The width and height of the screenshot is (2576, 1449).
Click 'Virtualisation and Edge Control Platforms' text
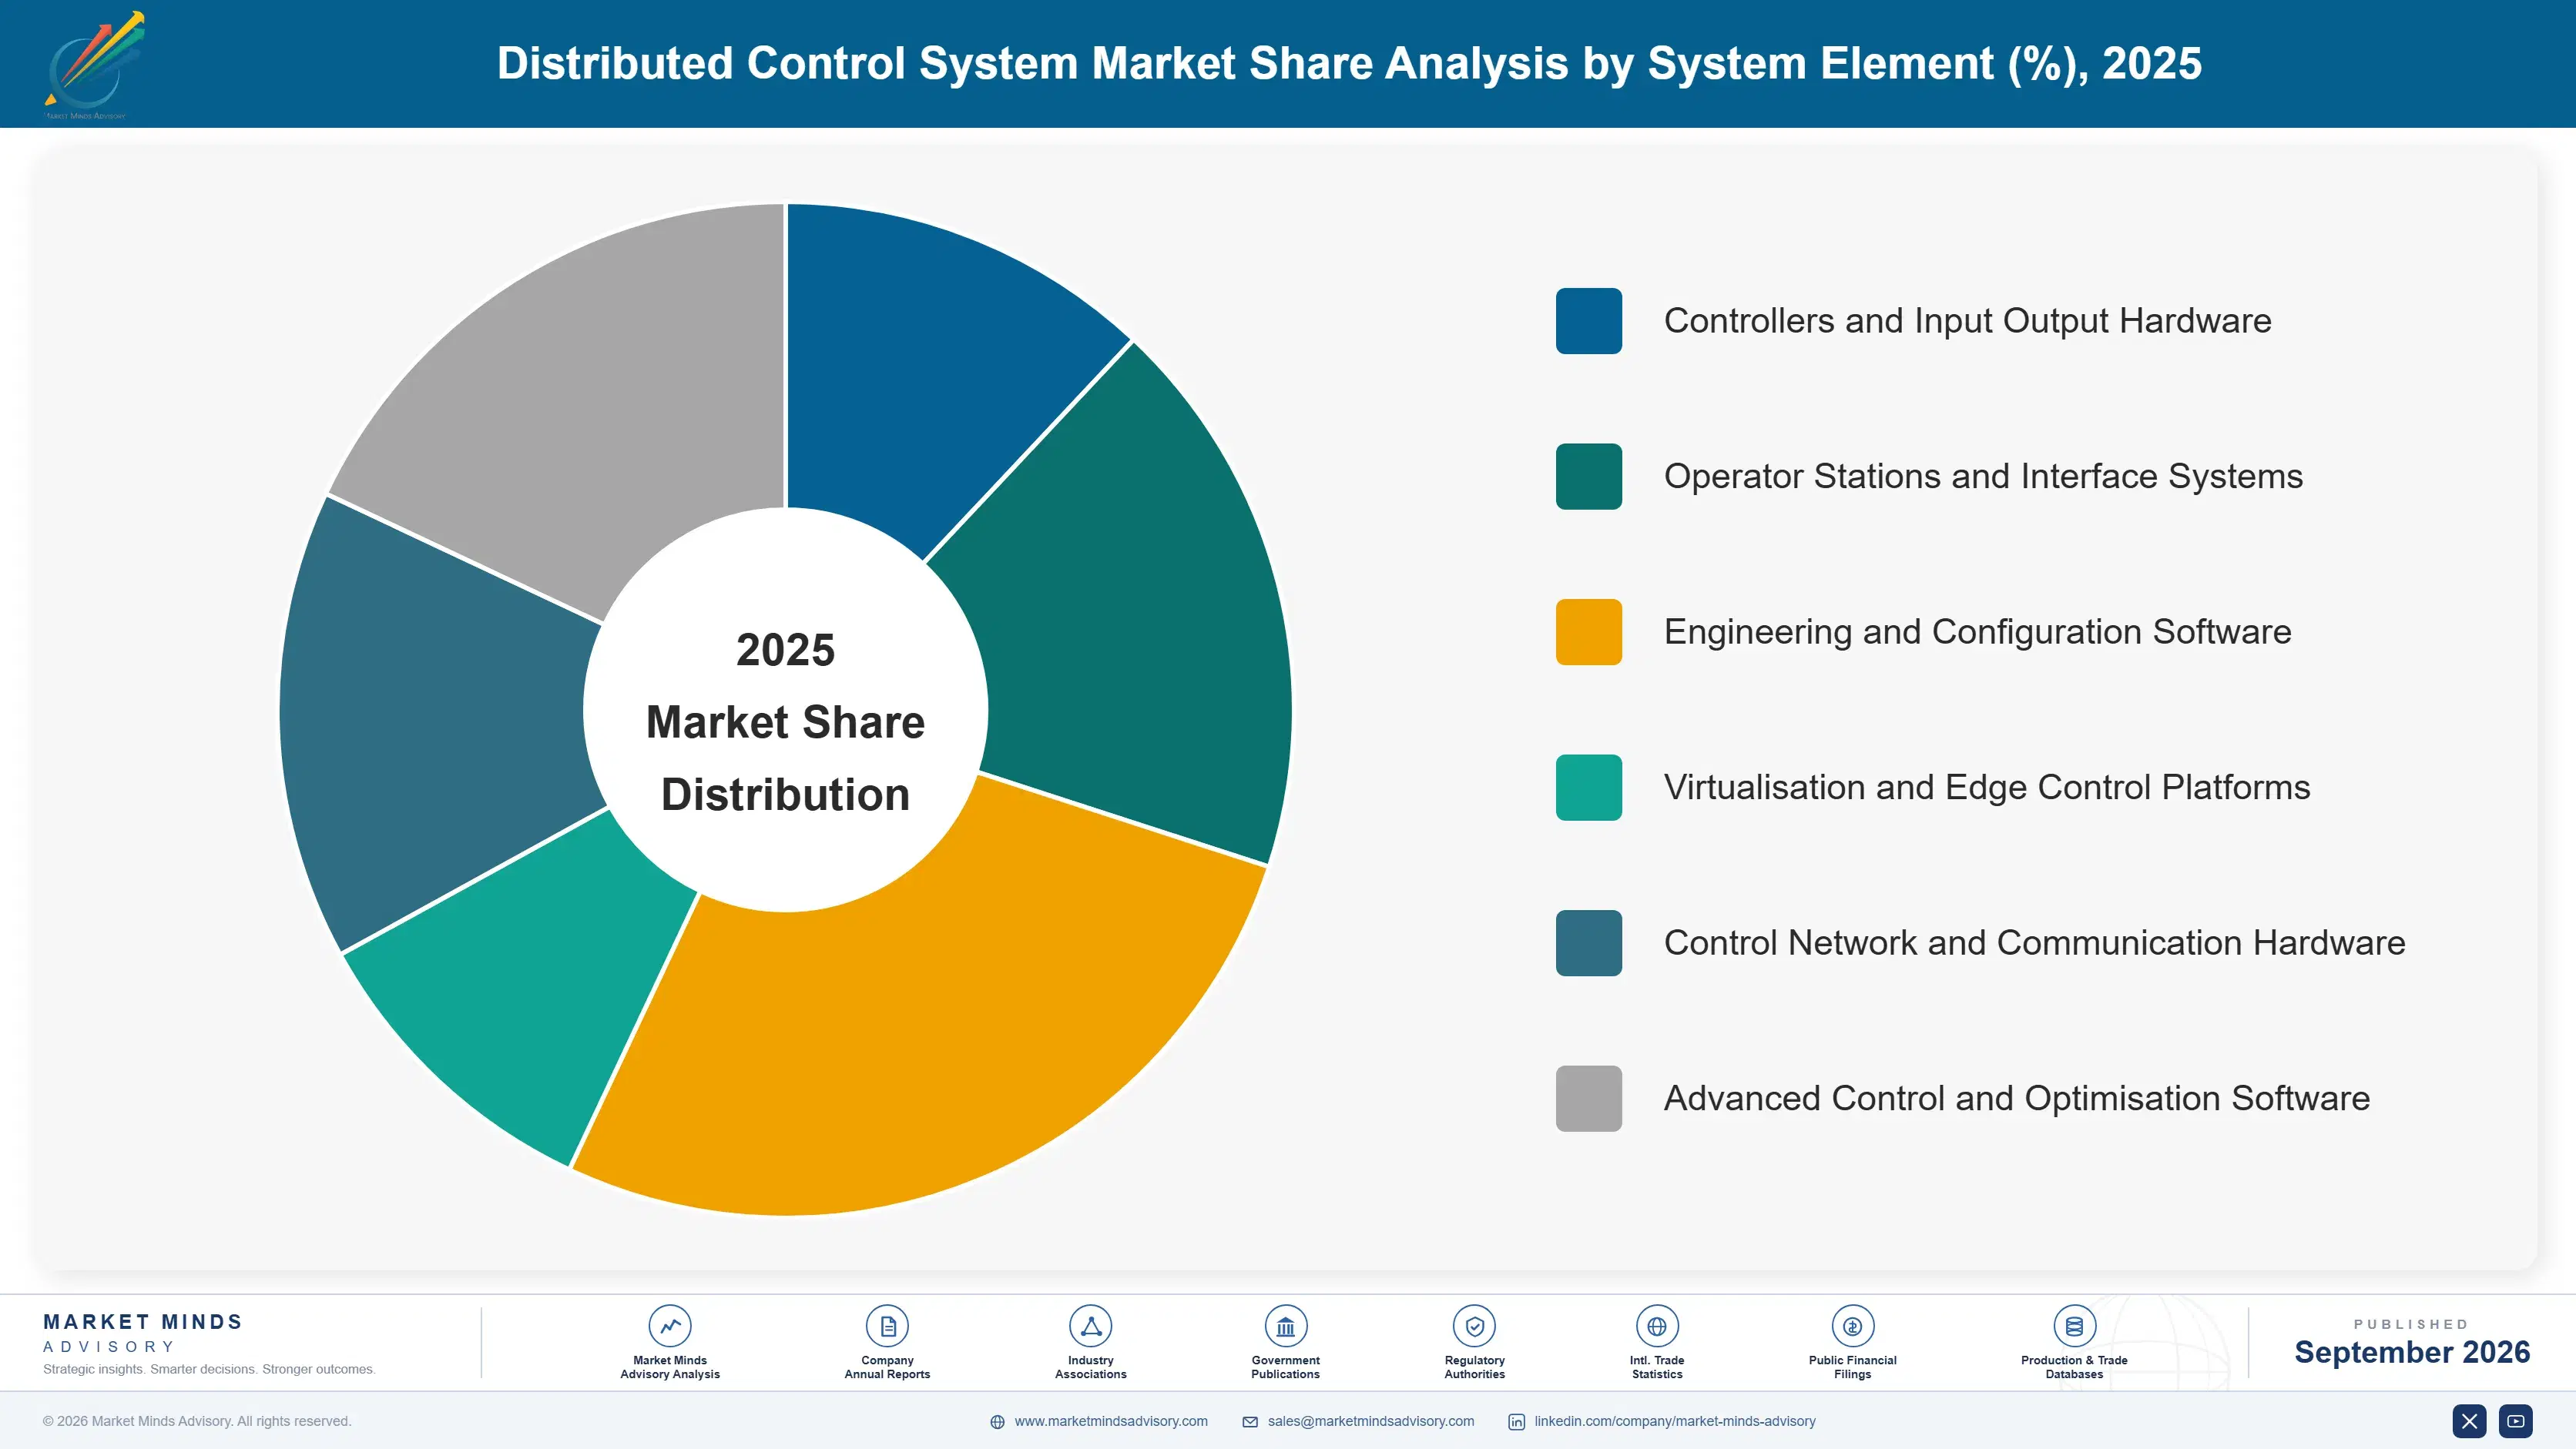click(x=1987, y=788)
